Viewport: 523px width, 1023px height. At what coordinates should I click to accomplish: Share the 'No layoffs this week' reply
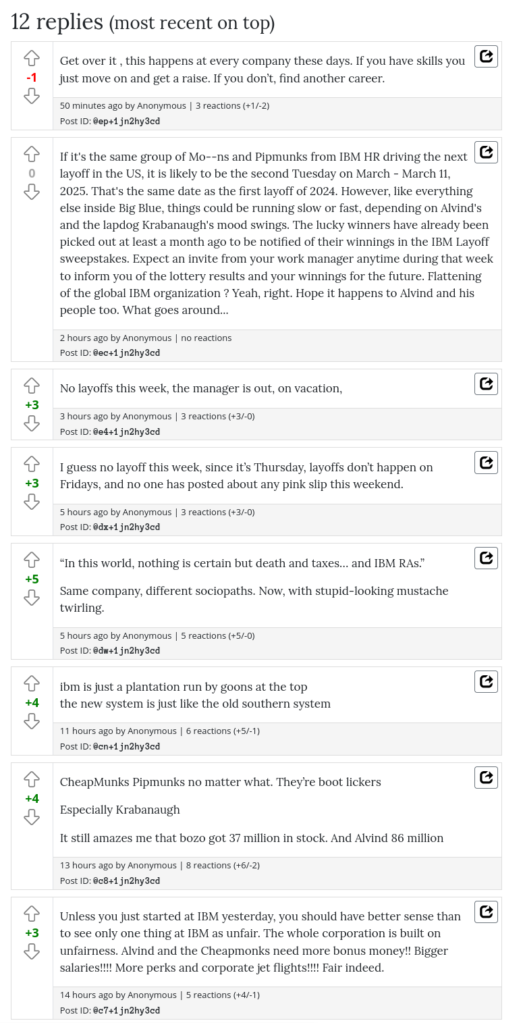click(x=486, y=384)
